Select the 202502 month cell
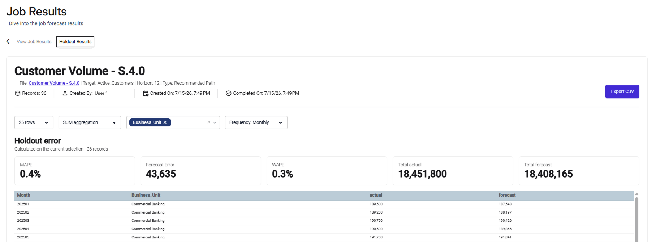This screenshot has height=242, width=656. (23, 212)
